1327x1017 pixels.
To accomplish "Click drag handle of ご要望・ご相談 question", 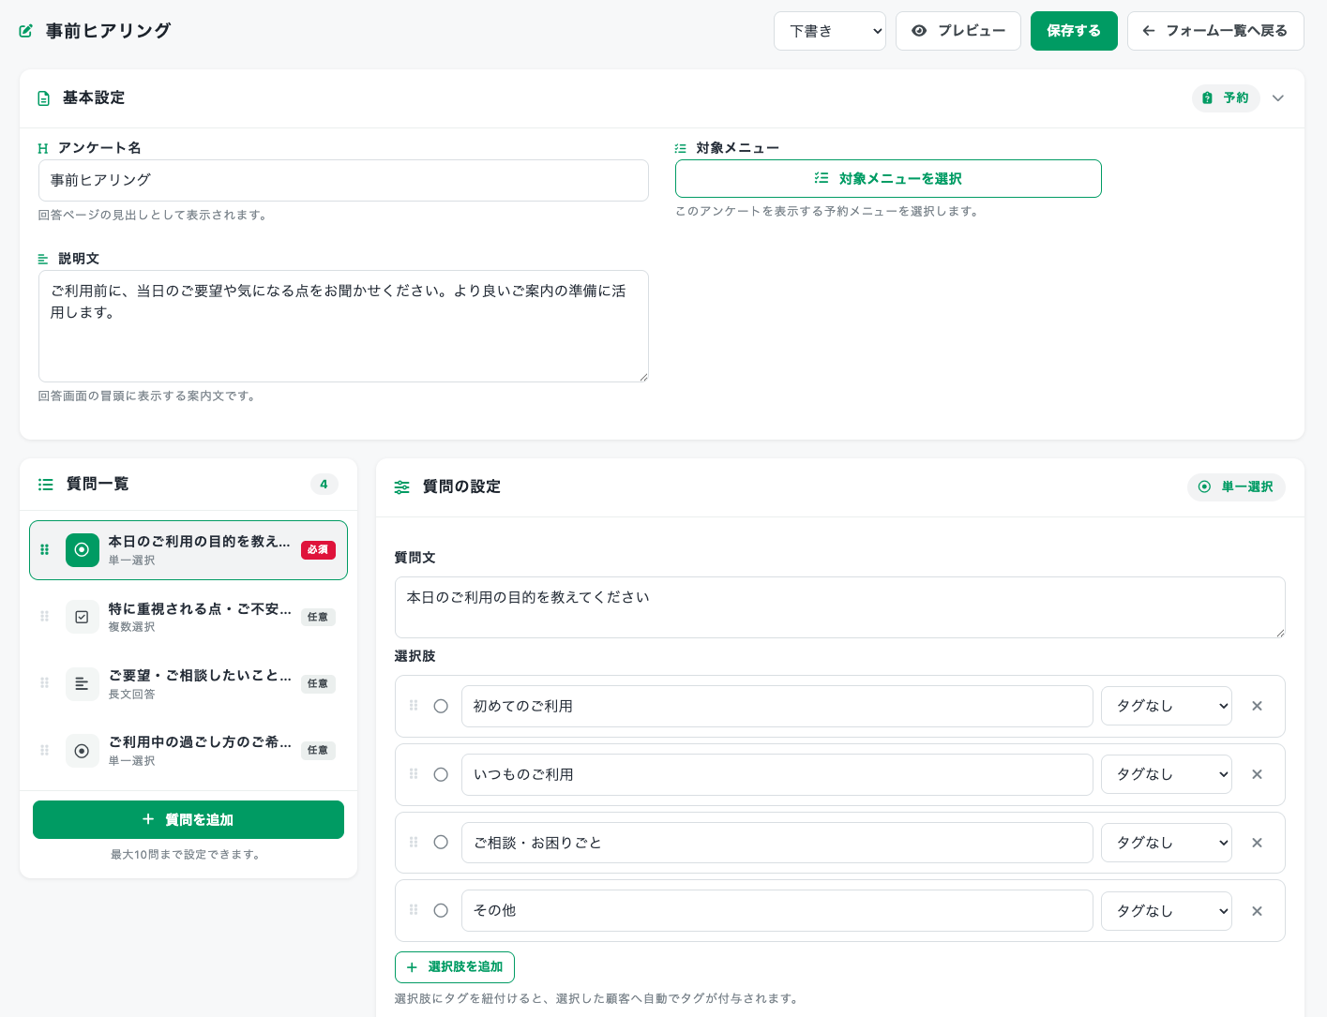I will click(x=44, y=682).
